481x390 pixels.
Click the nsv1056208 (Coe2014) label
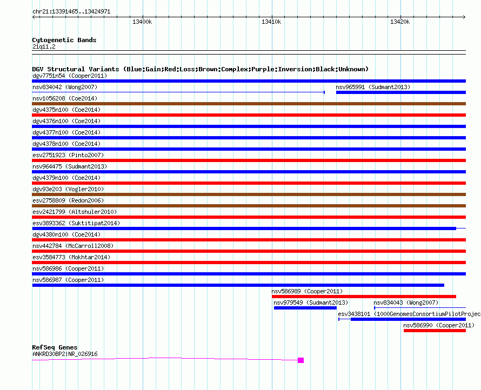coord(65,98)
